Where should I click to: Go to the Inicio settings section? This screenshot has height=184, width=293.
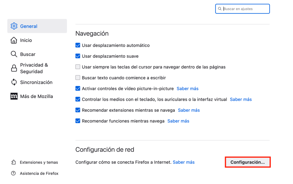[25, 40]
